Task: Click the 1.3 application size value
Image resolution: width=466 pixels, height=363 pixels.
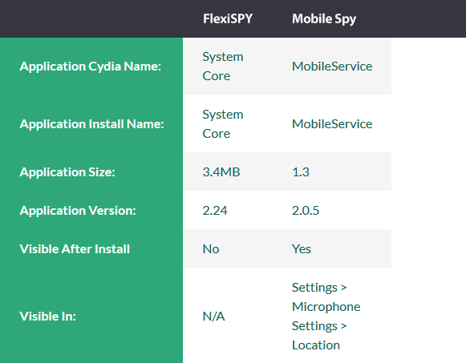Action: [301, 171]
